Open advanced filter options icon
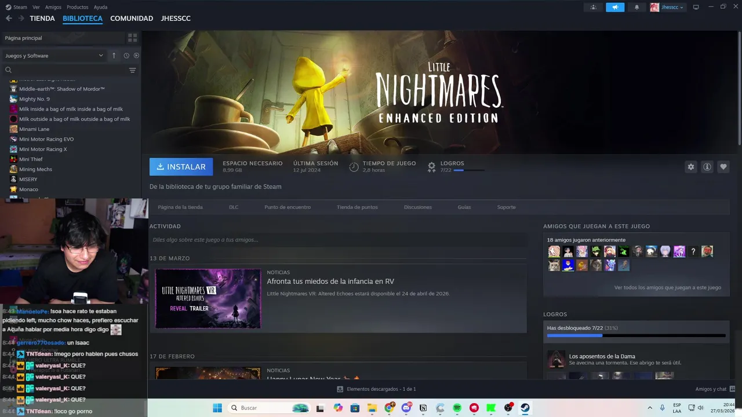The image size is (742, 417). 133,70
